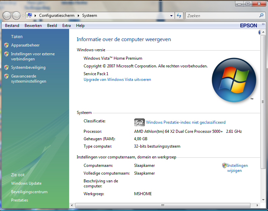The width and height of the screenshot is (268, 211).
Task: Click the Back navigation arrow button
Action: tap(7, 16)
